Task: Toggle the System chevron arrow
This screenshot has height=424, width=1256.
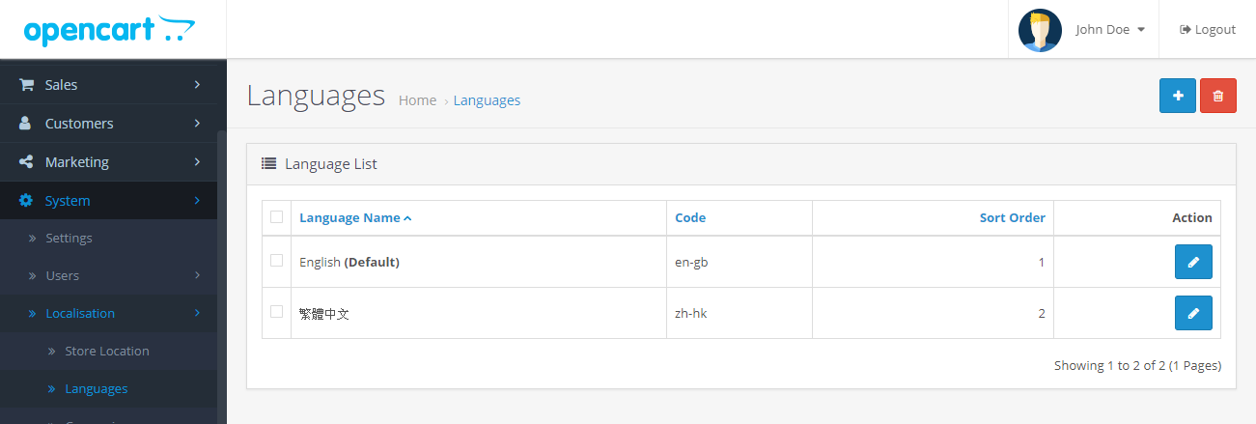Action: click(x=197, y=201)
